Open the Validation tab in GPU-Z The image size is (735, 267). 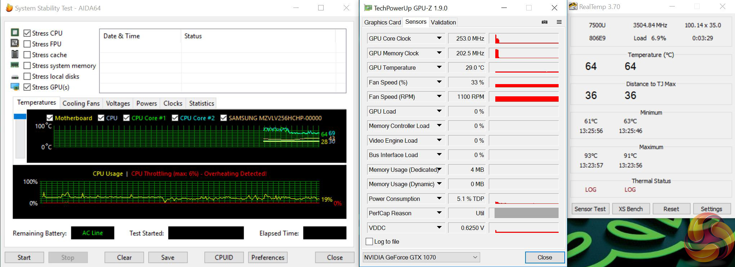(443, 22)
